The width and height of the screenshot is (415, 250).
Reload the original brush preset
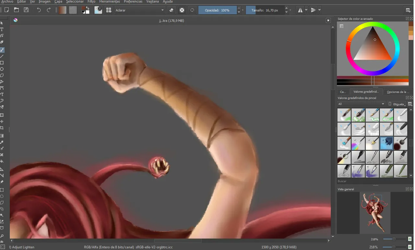192,10
